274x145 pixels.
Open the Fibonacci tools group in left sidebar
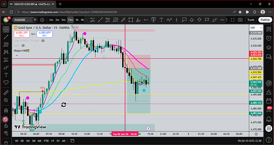point(6,44)
